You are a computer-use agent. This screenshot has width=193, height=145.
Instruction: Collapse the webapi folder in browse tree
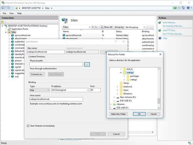pyautogui.click(x=121, y=72)
